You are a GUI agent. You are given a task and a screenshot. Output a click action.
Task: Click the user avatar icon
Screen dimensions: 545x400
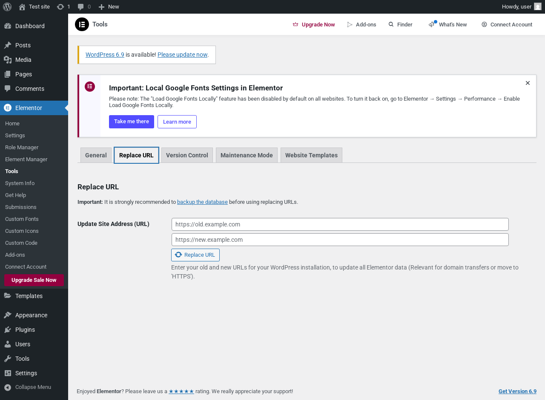[538, 7]
